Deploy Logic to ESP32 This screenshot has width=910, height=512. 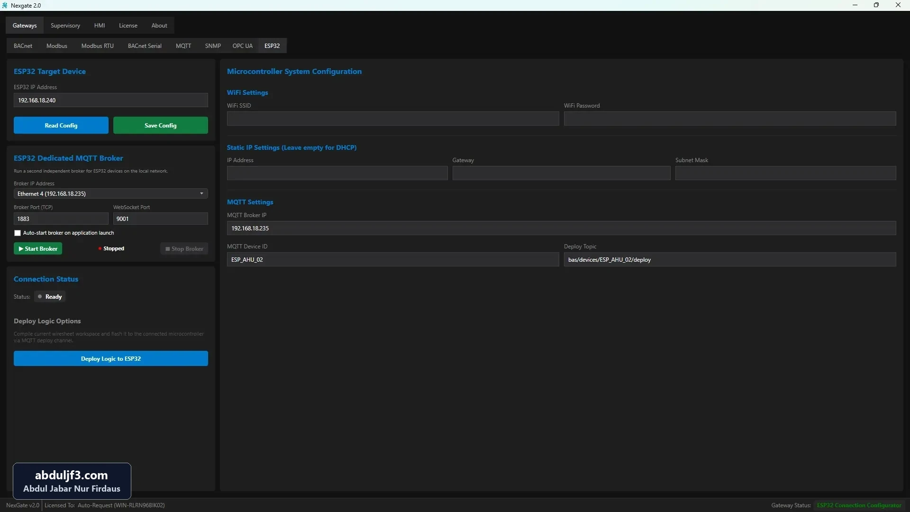111,359
